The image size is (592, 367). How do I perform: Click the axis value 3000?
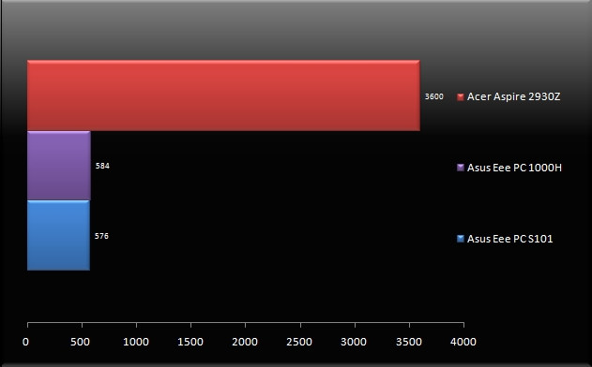354,342
